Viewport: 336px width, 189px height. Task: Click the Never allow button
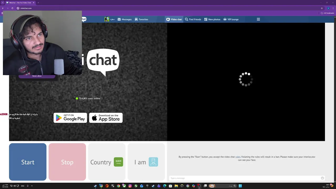(x=37, y=76)
